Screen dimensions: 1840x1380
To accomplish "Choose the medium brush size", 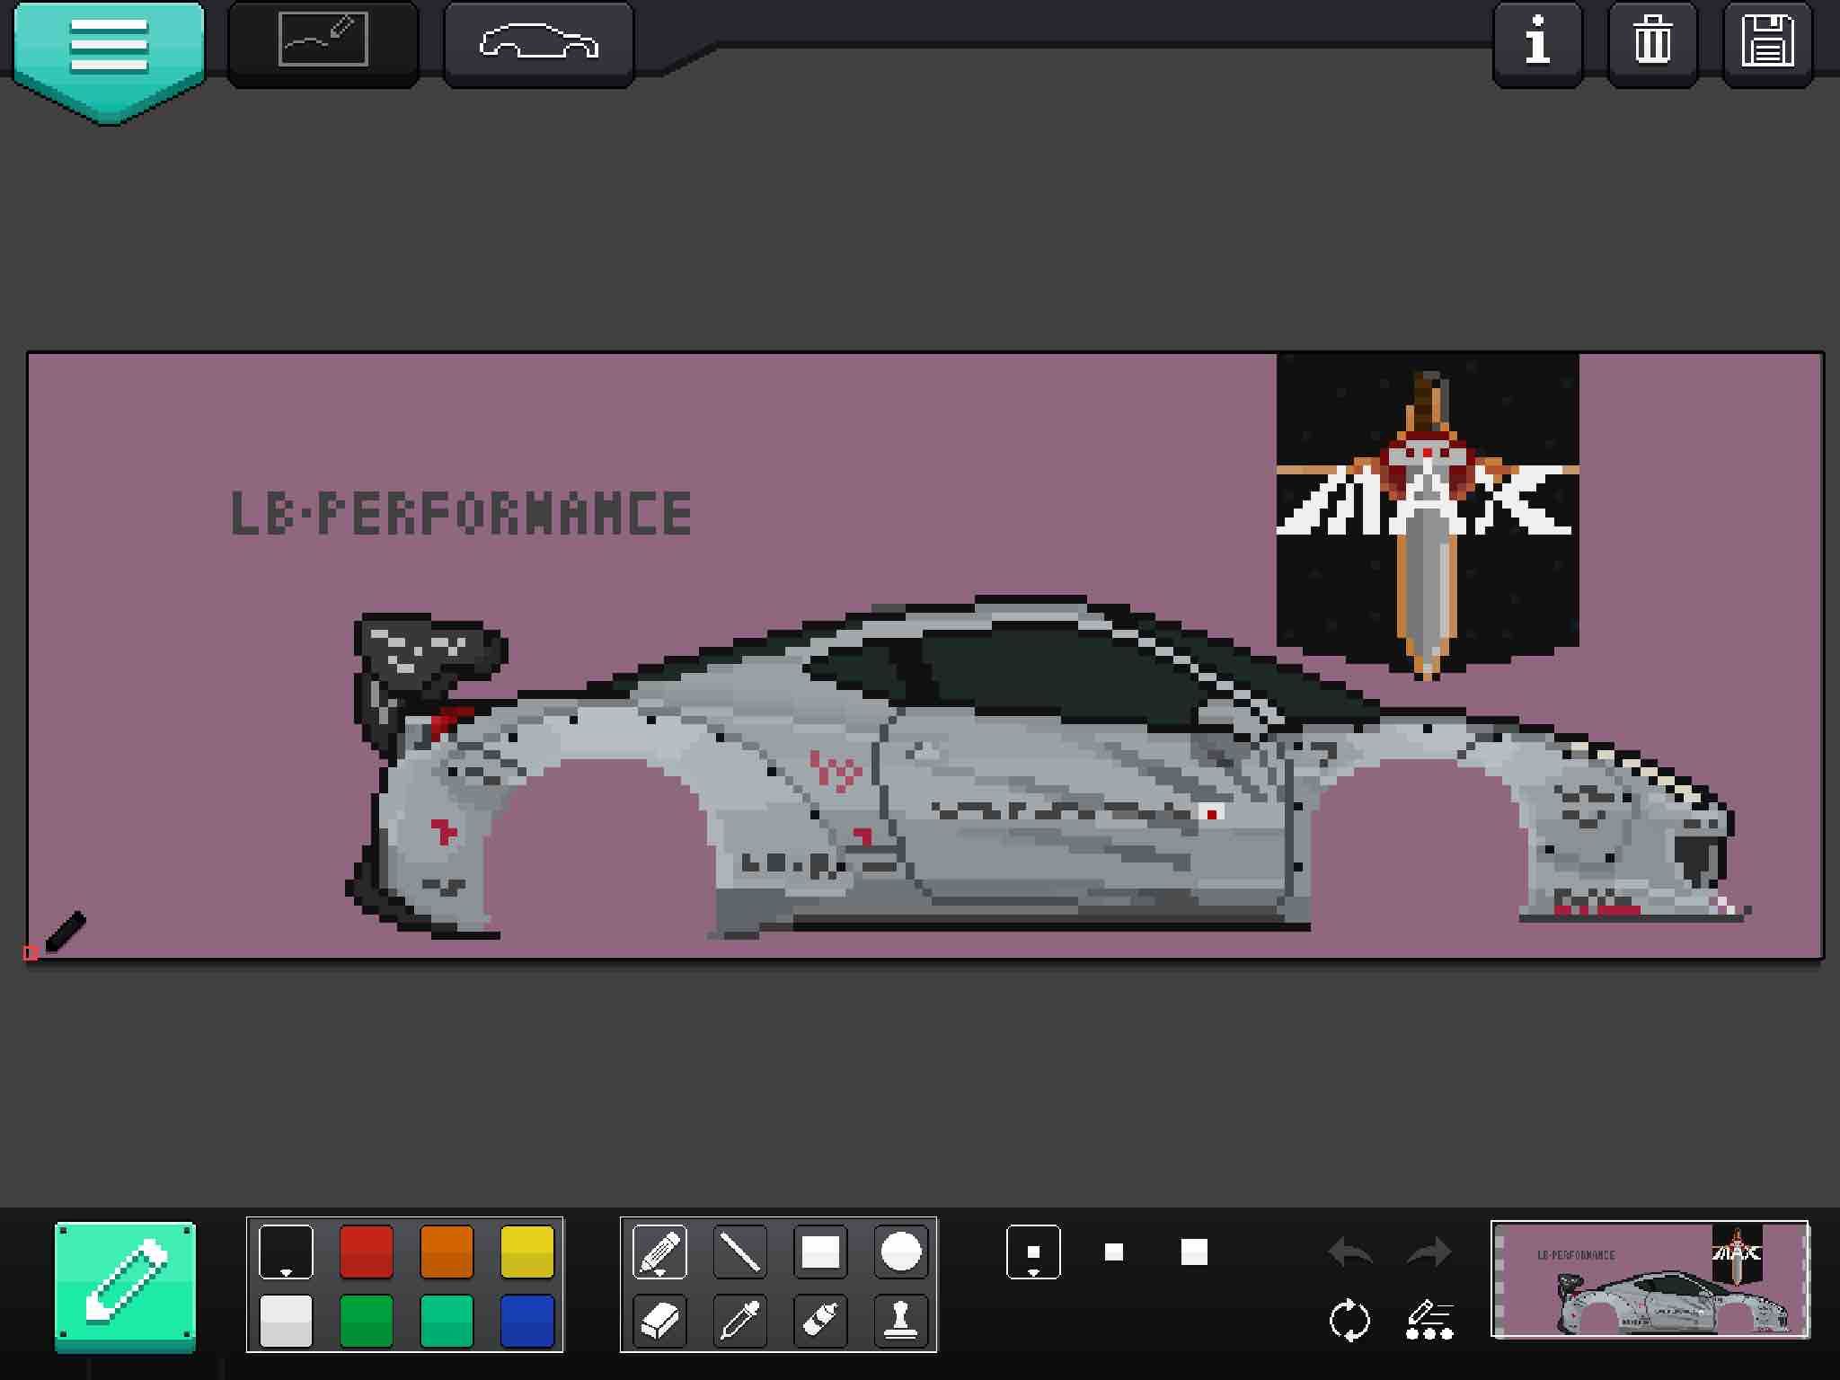I will coord(1114,1252).
